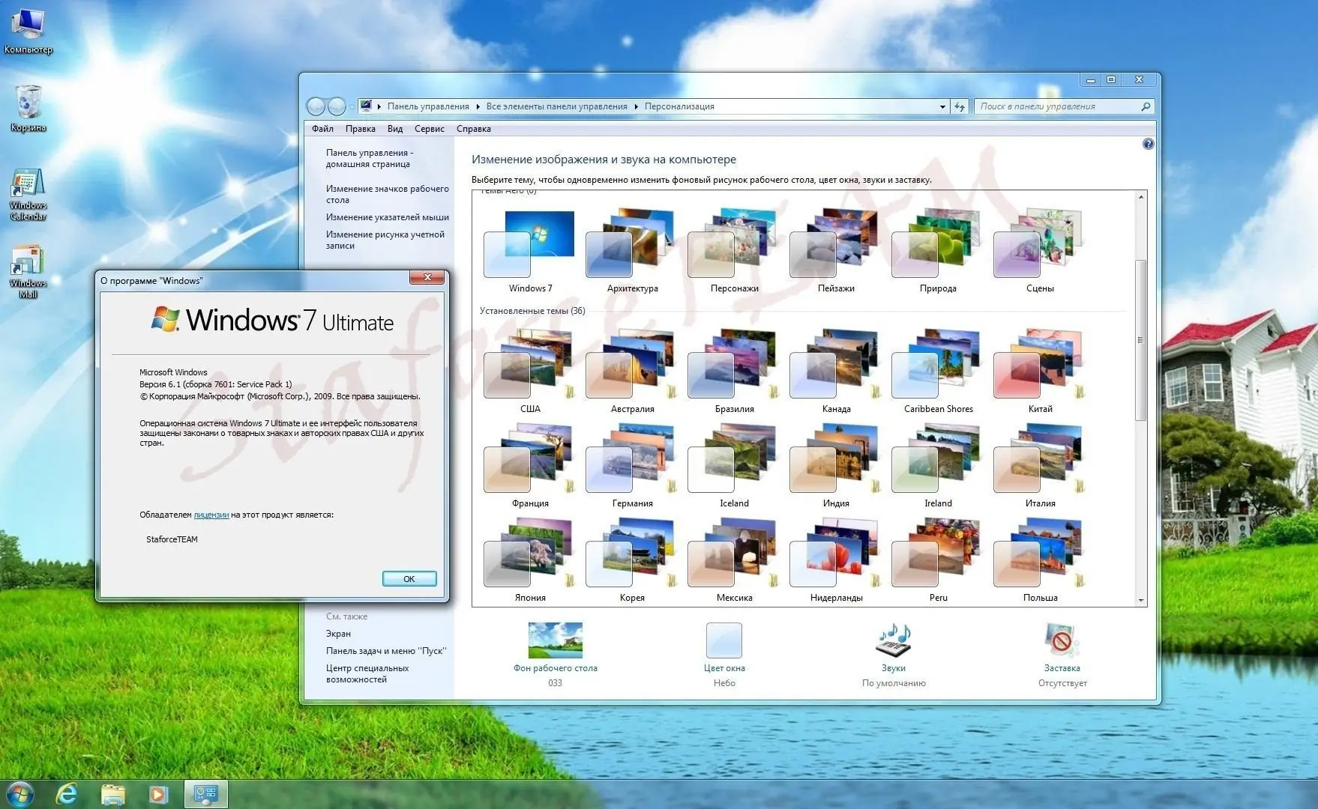Open Windows Explorer from taskbar
The image size is (1318, 809).
pyautogui.click(x=112, y=794)
